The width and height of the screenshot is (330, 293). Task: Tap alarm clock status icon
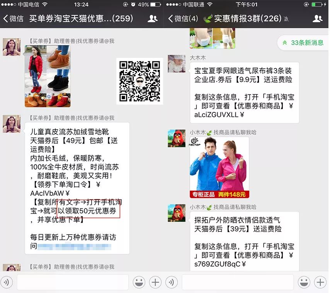[x=133, y=4]
